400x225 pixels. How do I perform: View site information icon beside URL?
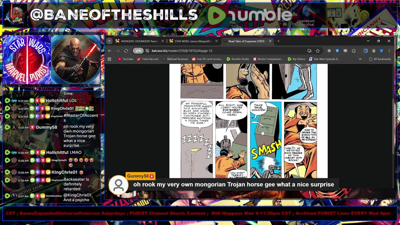147,51
